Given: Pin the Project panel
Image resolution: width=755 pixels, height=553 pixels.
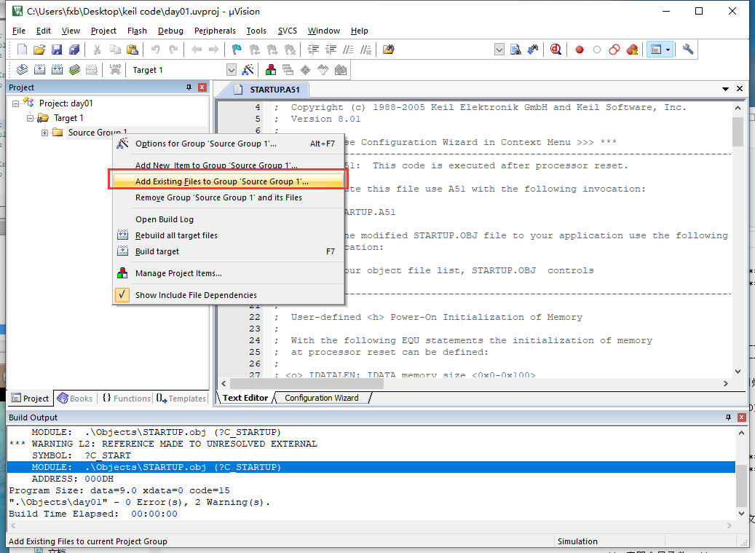Looking at the screenshot, I should click(189, 87).
